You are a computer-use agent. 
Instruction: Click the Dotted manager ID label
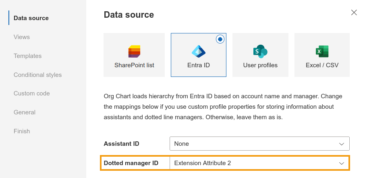tap(131, 163)
